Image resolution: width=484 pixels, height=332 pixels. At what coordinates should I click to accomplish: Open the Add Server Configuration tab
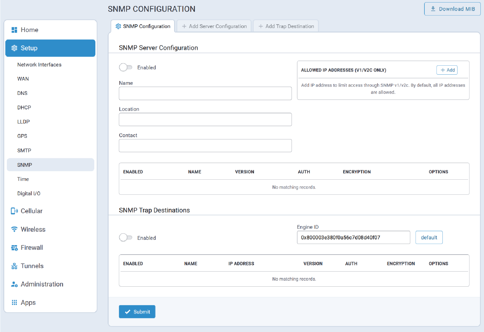[214, 26]
